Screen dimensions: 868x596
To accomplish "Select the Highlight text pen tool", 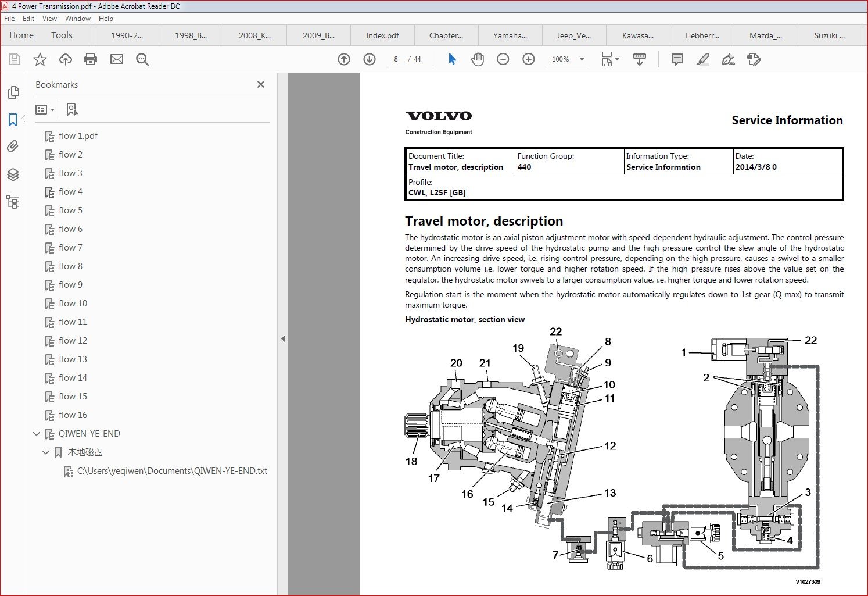I will 703,59.
